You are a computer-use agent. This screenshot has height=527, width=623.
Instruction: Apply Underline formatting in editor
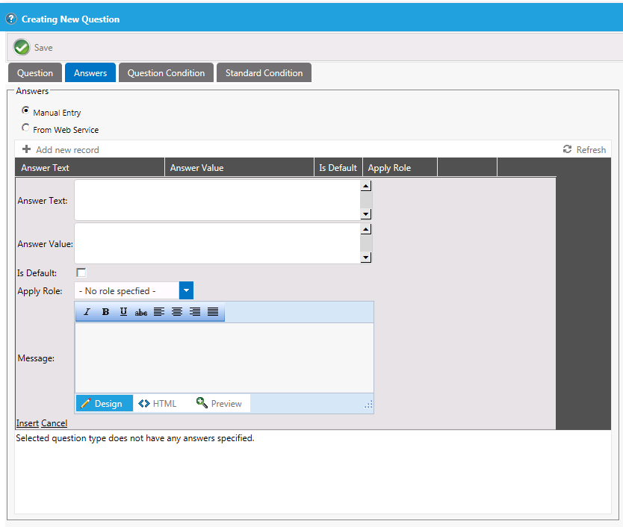click(123, 312)
